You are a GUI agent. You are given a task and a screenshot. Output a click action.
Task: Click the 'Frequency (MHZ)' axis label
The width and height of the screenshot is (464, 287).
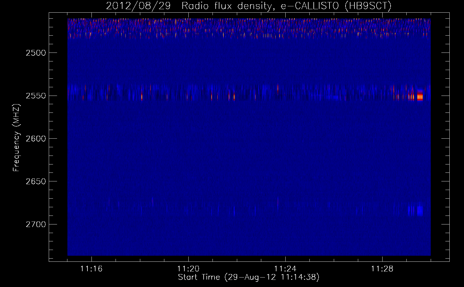(16, 138)
